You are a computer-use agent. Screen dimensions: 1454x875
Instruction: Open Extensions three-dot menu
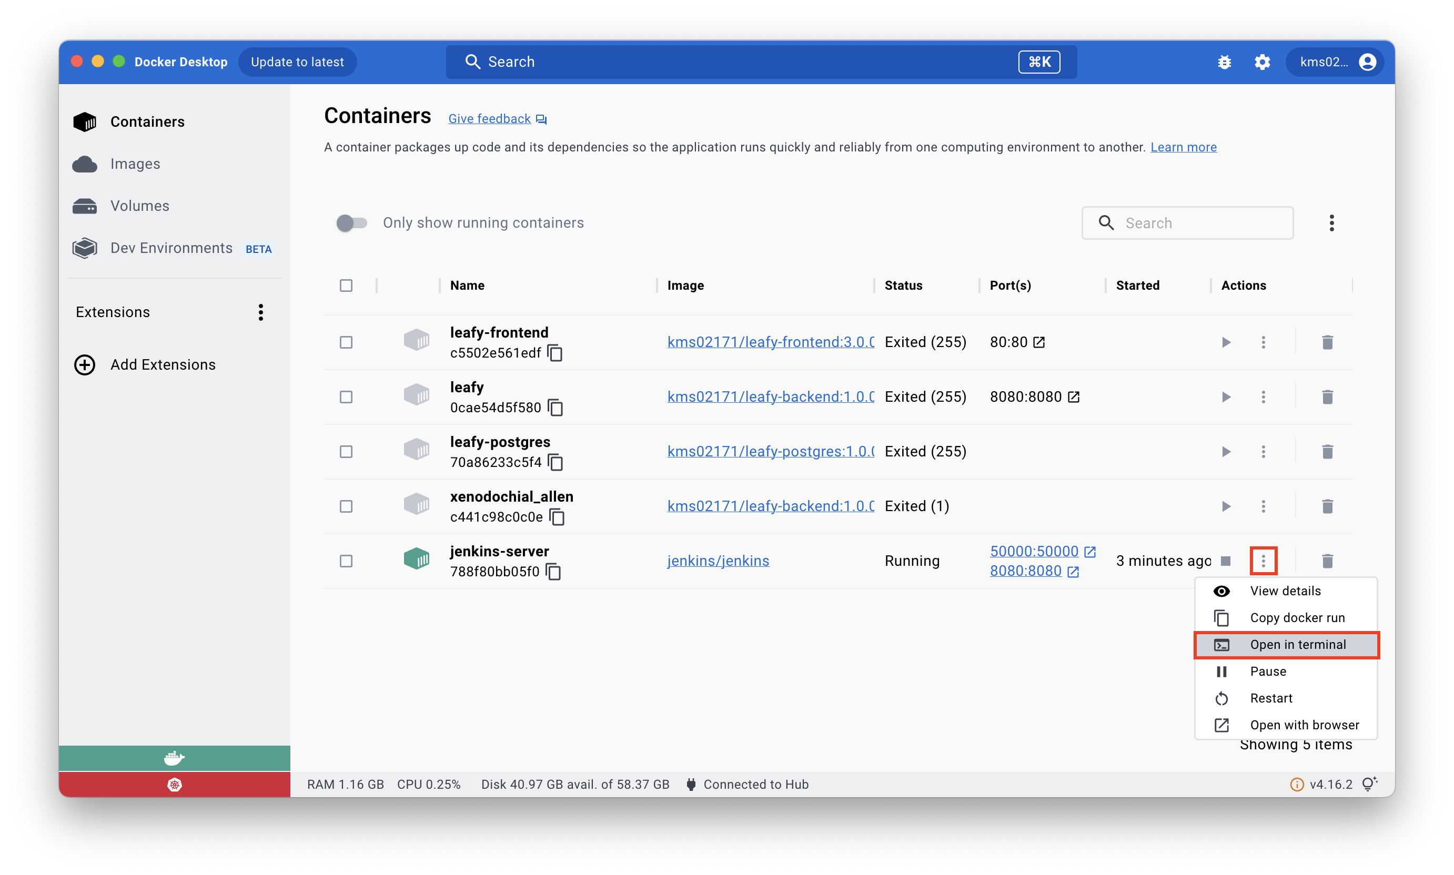pos(261,312)
